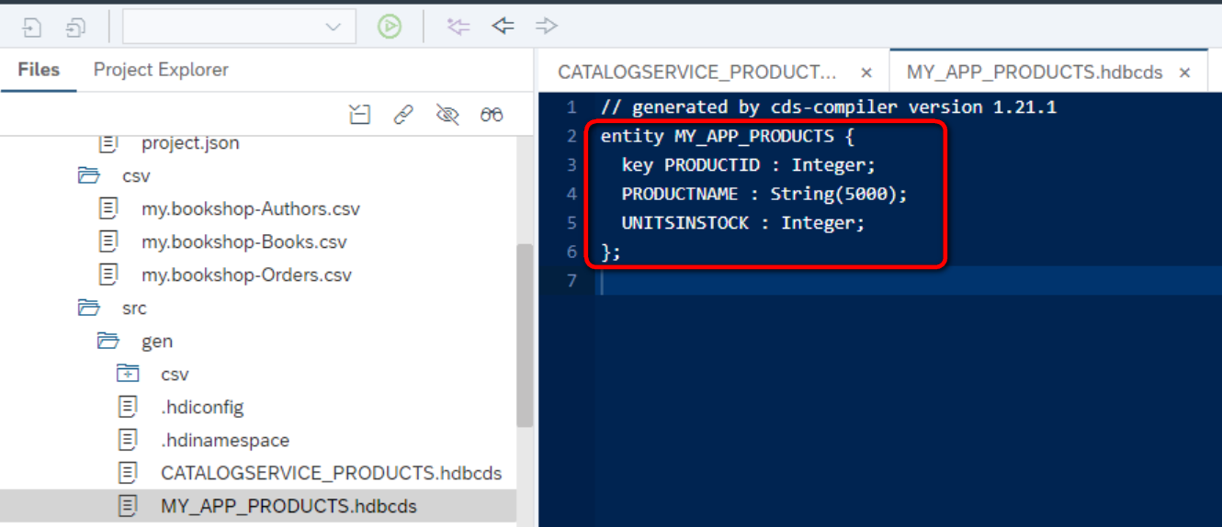Toggle show hidden files eye icon
Screen dimensions: 1222x527
(x=447, y=115)
